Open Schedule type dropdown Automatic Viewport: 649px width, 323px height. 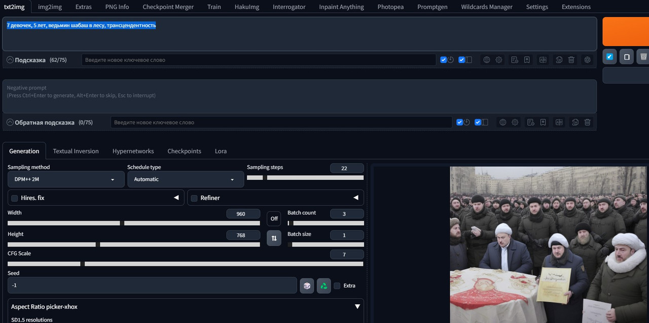click(186, 179)
